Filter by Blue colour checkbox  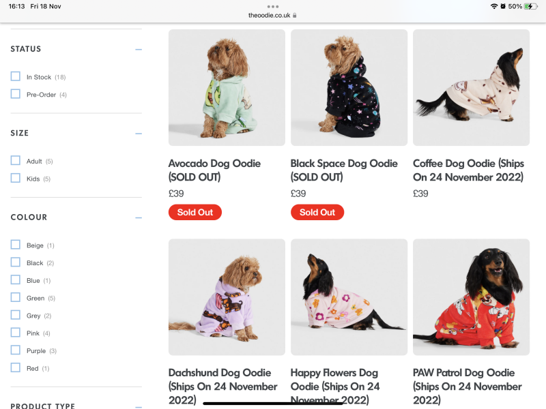pos(15,279)
